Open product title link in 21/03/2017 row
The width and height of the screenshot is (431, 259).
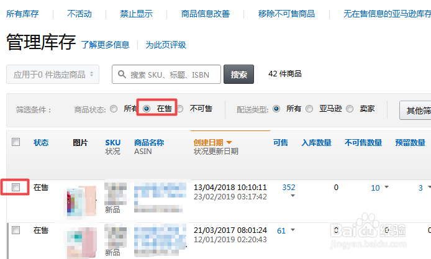click(160, 237)
